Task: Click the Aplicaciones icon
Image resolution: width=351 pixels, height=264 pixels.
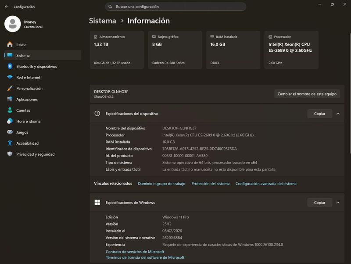Action: point(10,99)
